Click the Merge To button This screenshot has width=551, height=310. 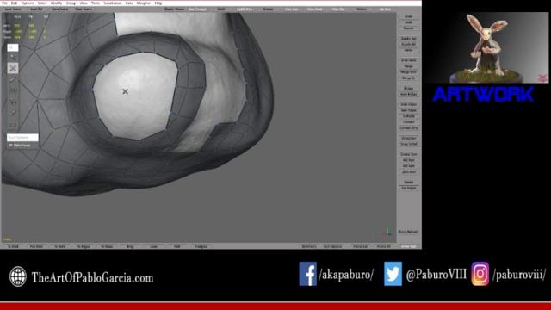coord(409,78)
